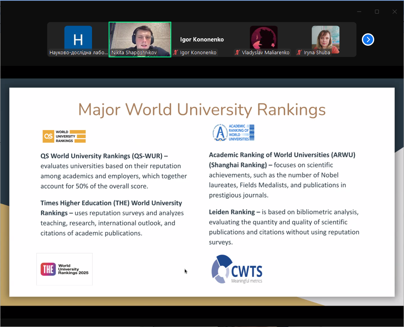Click the THE World University Rankings 2025 logo

pyautogui.click(x=65, y=269)
